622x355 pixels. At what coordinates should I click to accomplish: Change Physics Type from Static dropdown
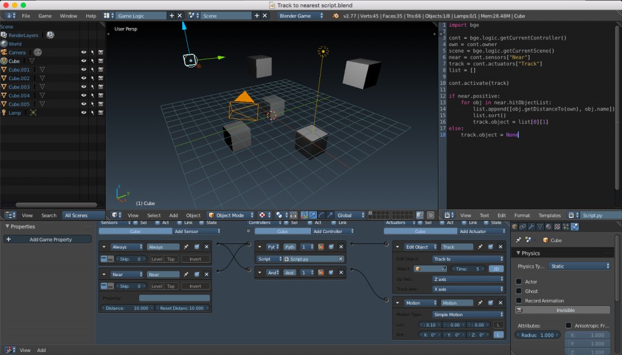pos(579,266)
